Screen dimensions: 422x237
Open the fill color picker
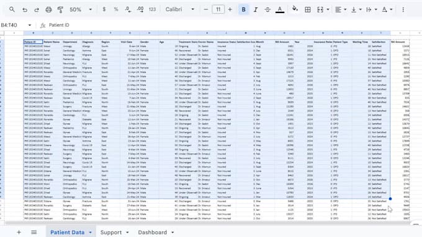tap(295, 9)
